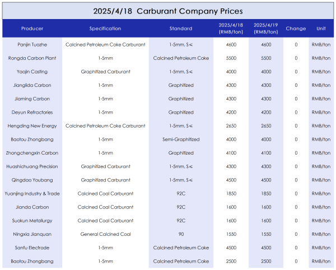Select 'Baotou Zhongbang' in the Semi-Graphitized row

coord(32,139)
